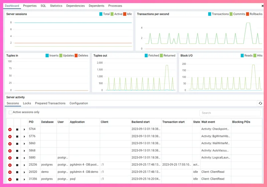Select the 'pgAdmin 4 - DB:demo' application cell

(84, 172)
